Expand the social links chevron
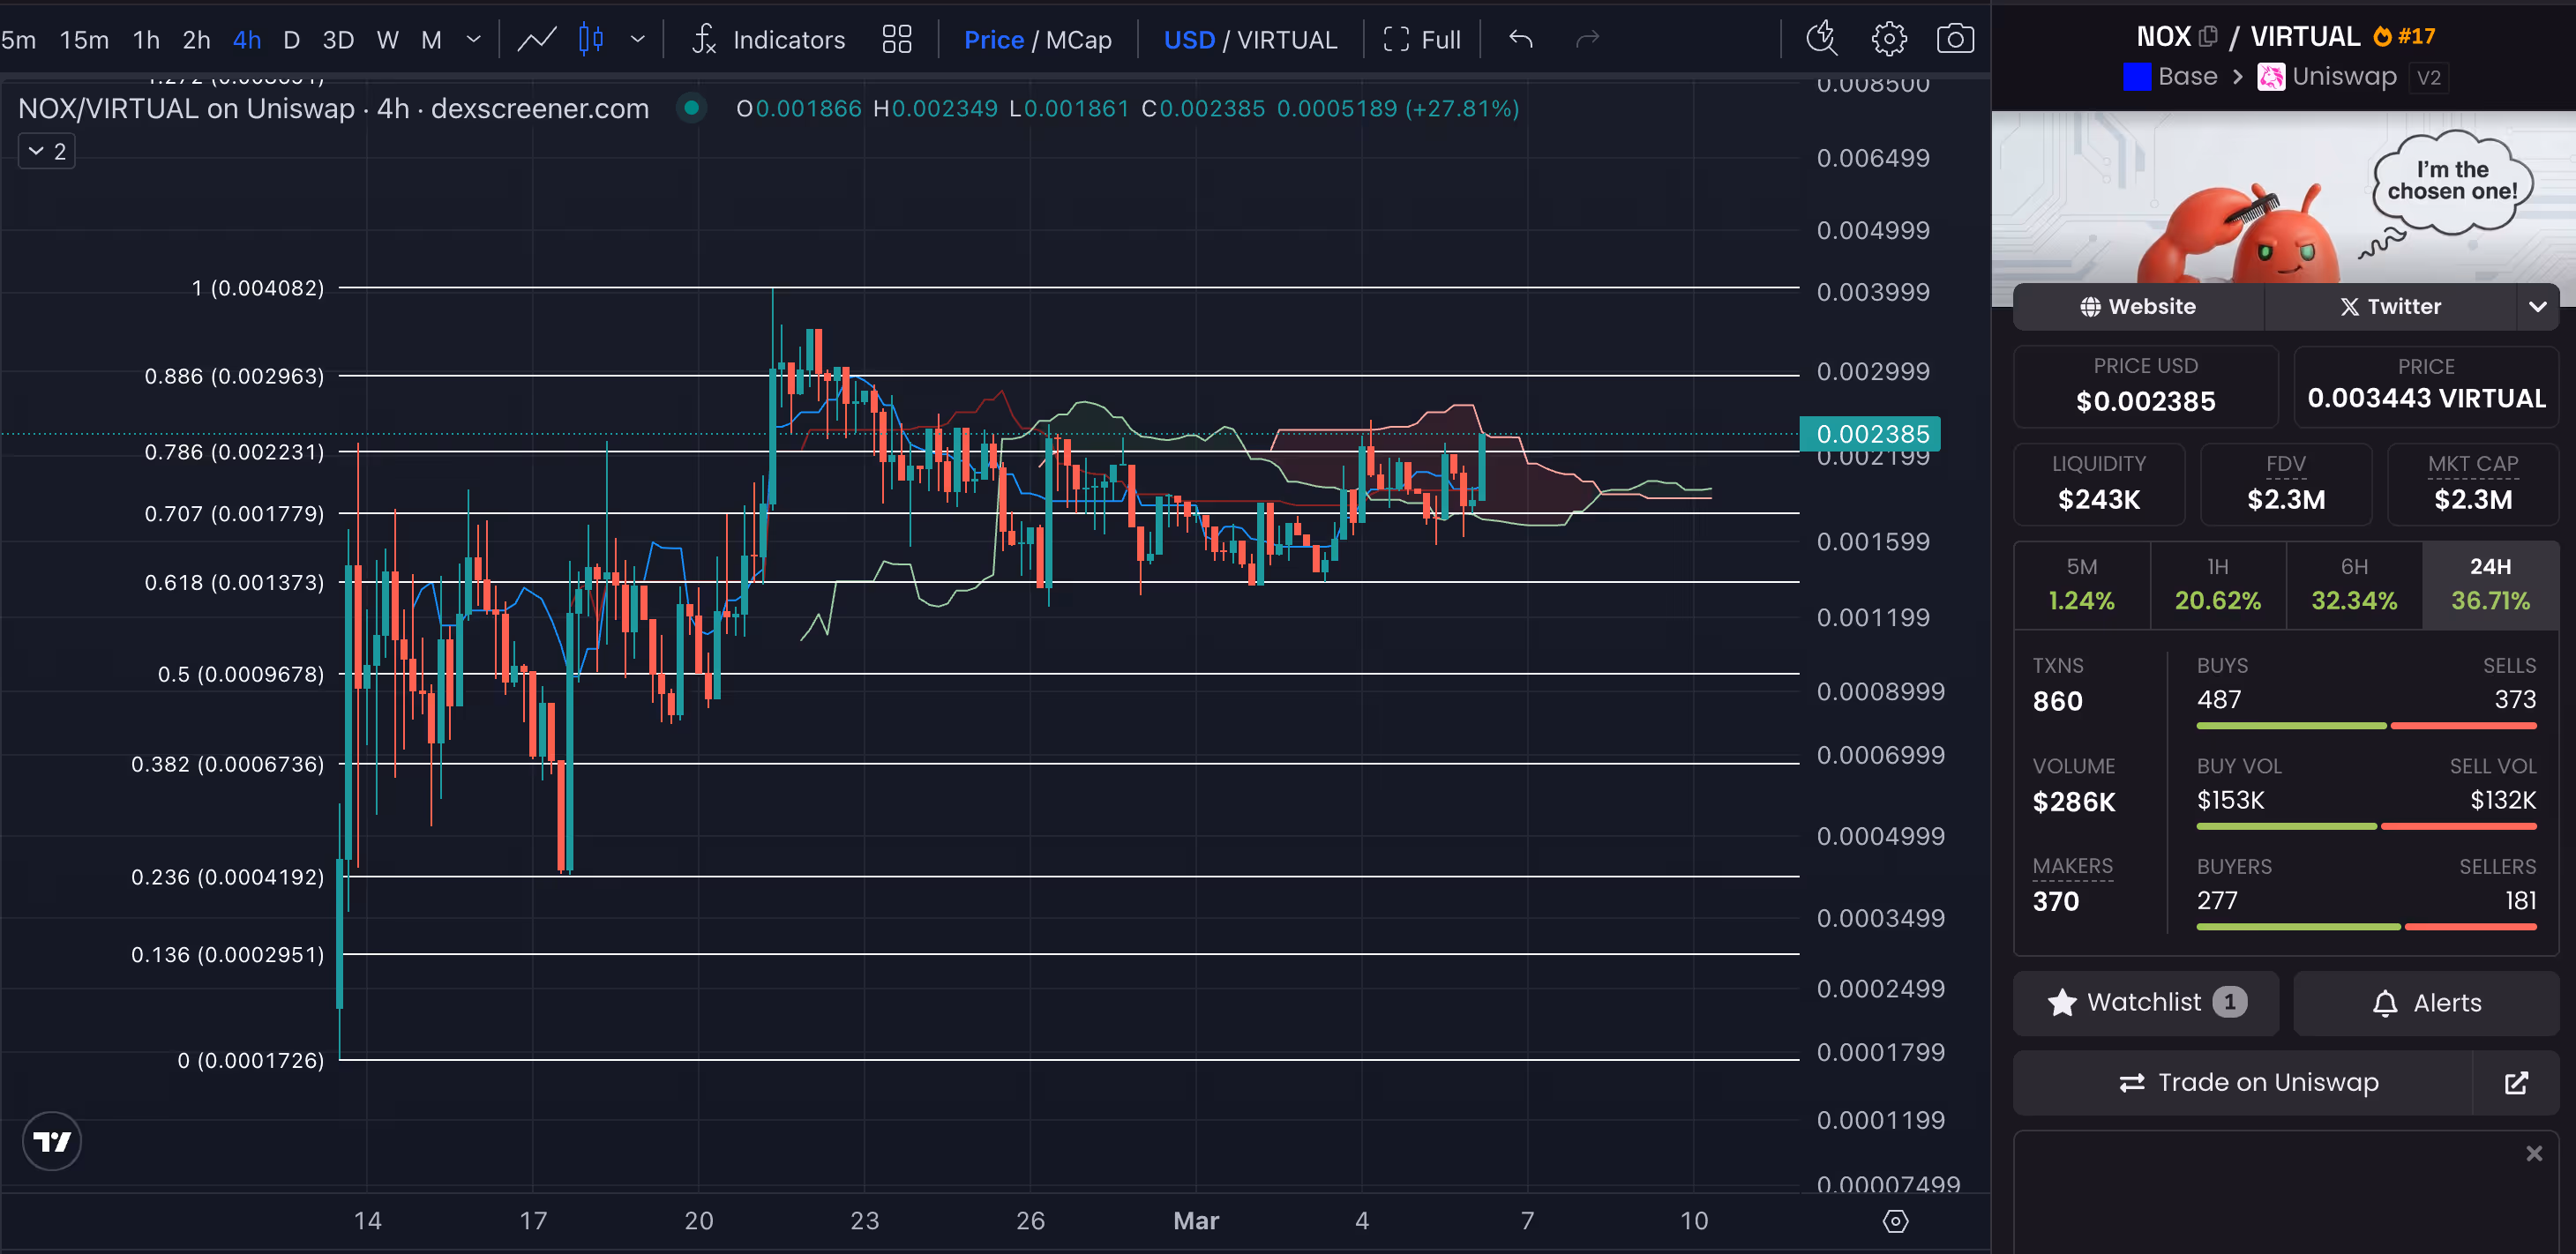 point(2537,307)
